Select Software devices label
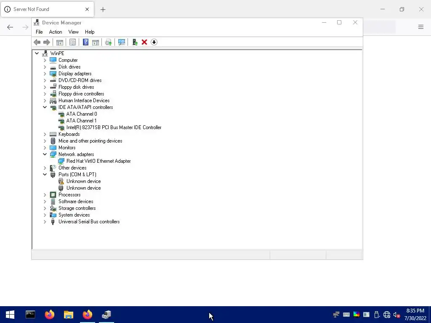Screen dimensions: 431x323 click(x=76, y=201)
